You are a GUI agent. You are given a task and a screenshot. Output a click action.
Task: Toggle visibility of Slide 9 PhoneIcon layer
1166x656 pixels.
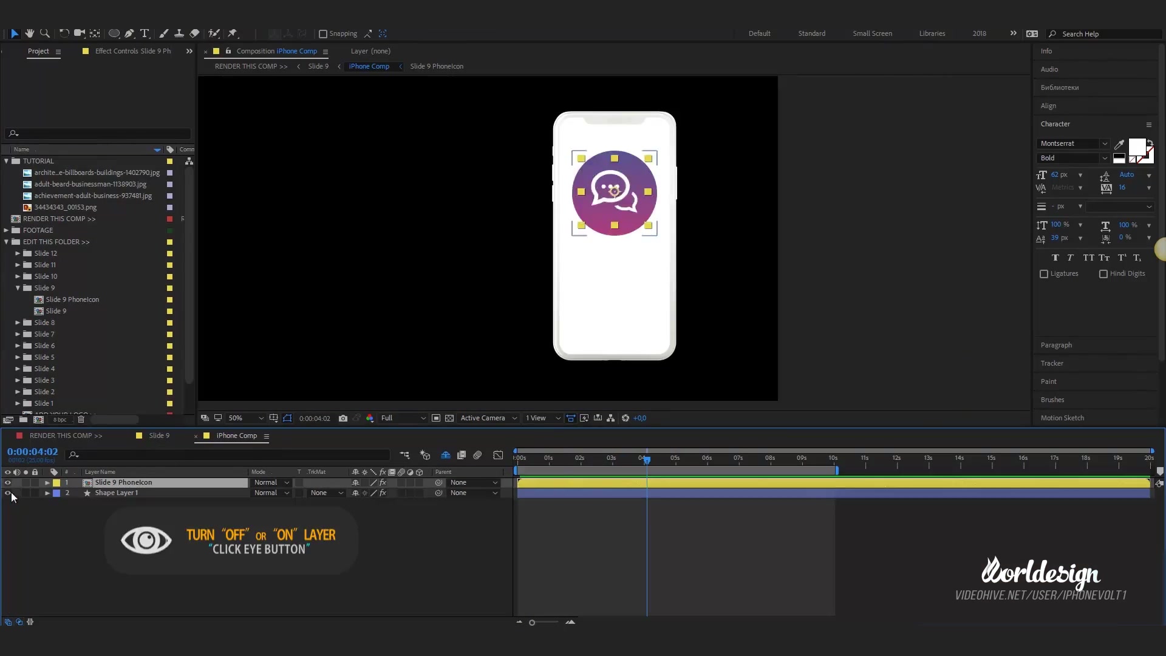[x=8, y=482]
